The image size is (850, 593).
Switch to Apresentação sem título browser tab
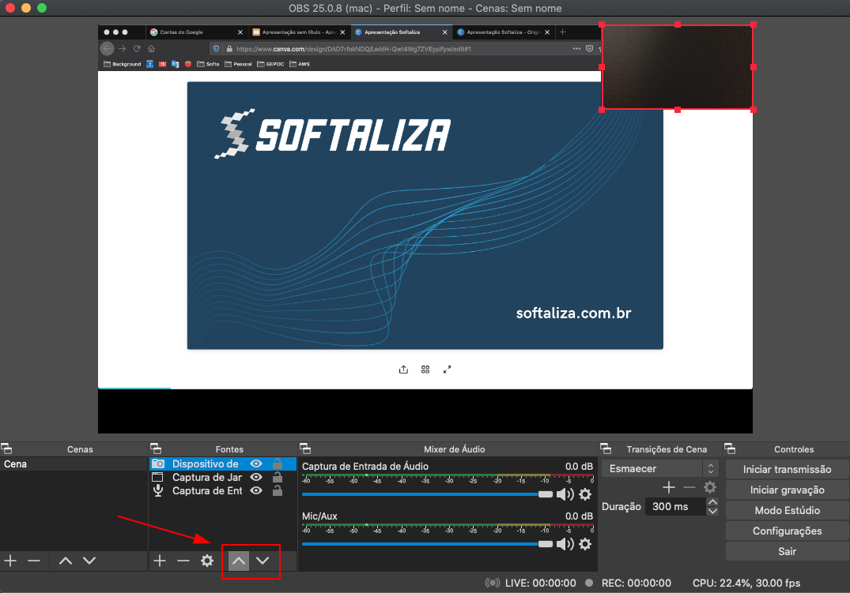(299, 32)
